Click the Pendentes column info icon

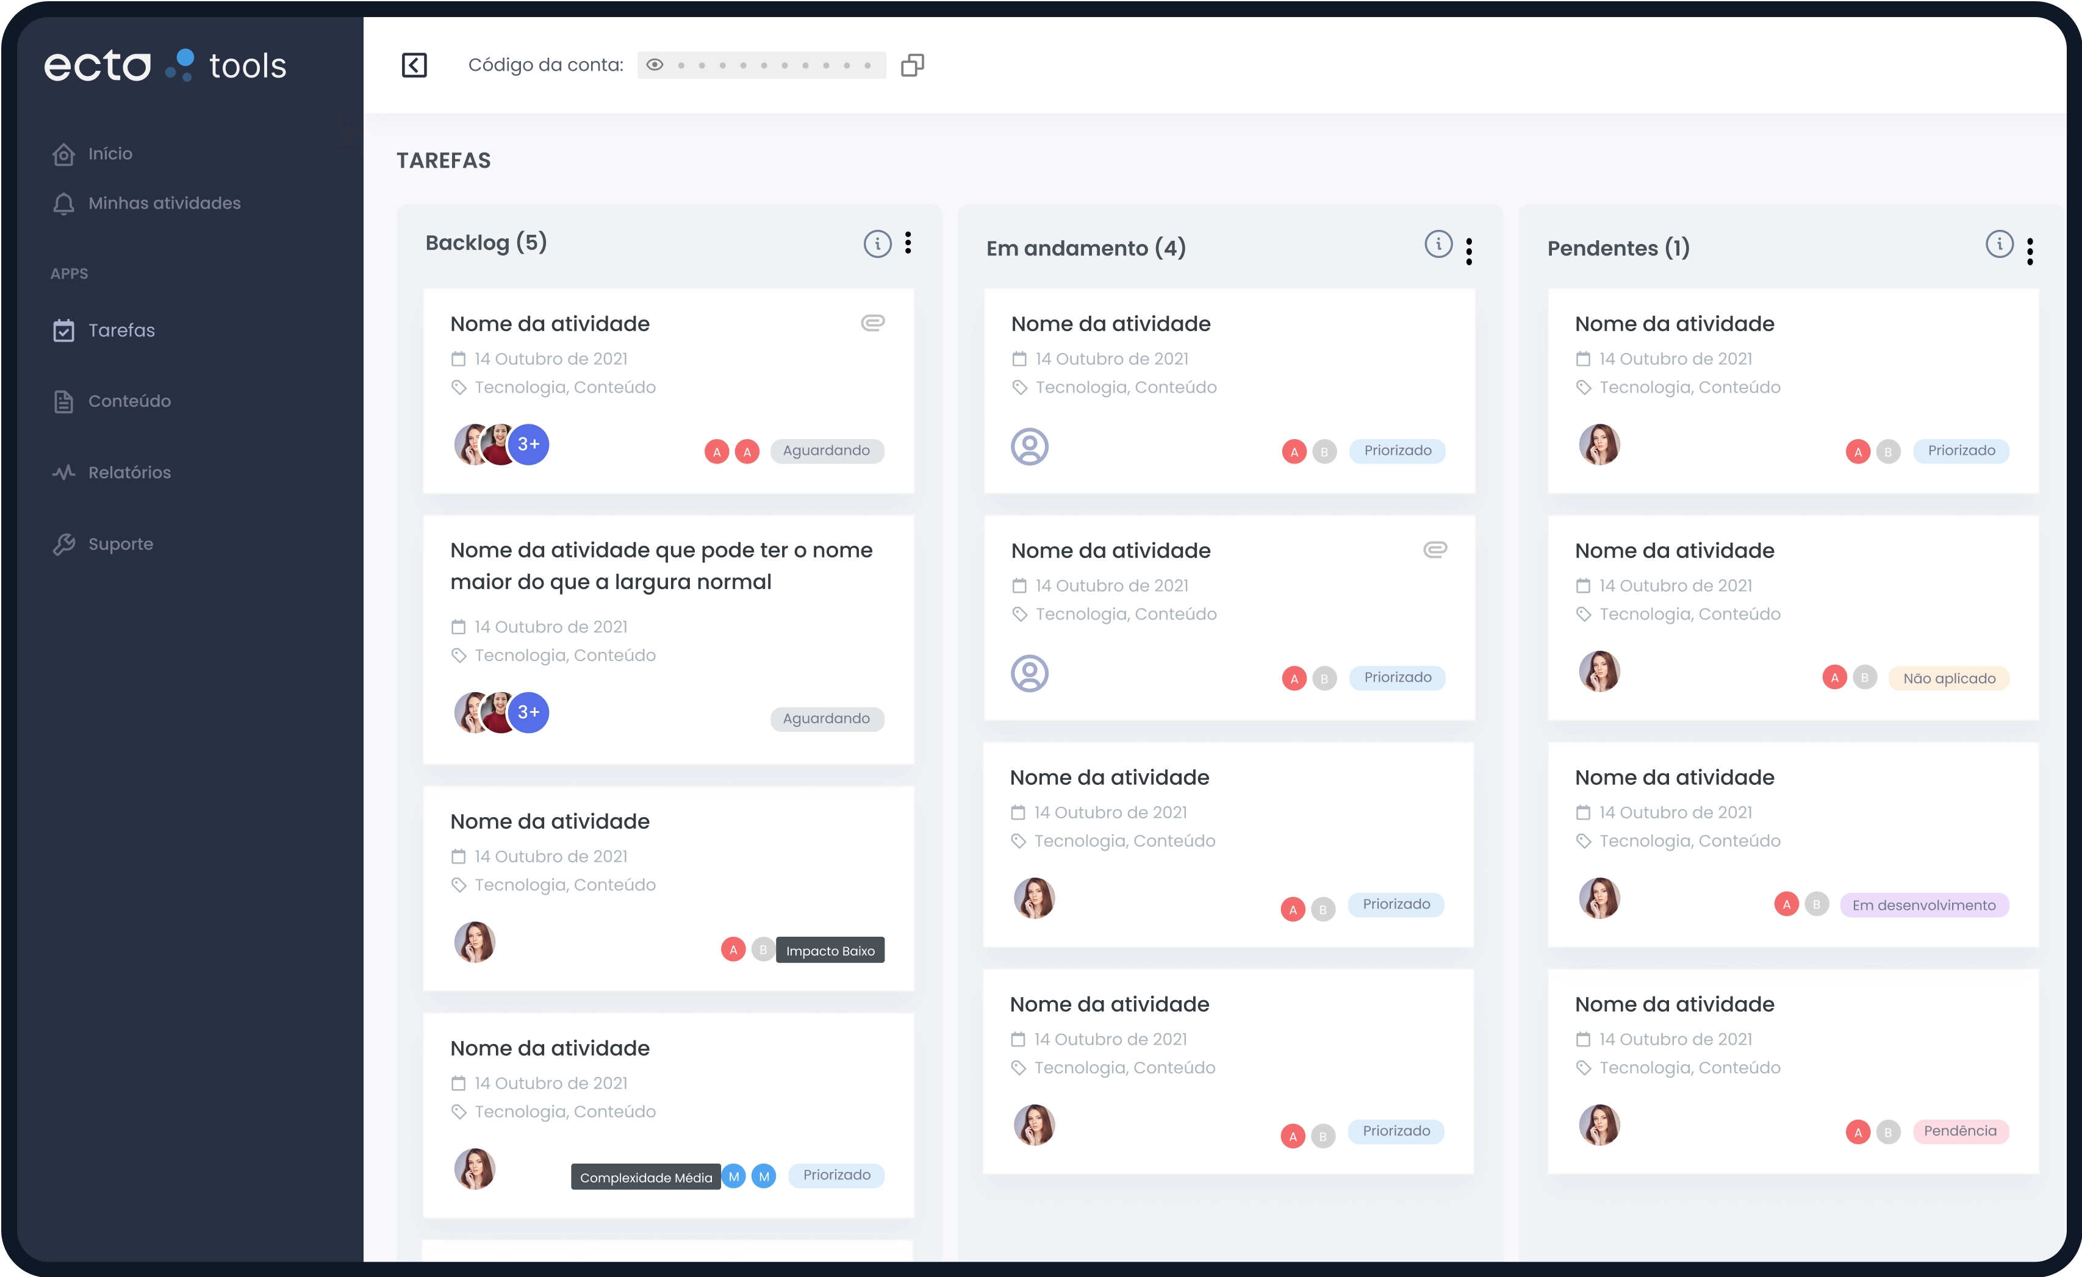click(x=1999, y=244)
